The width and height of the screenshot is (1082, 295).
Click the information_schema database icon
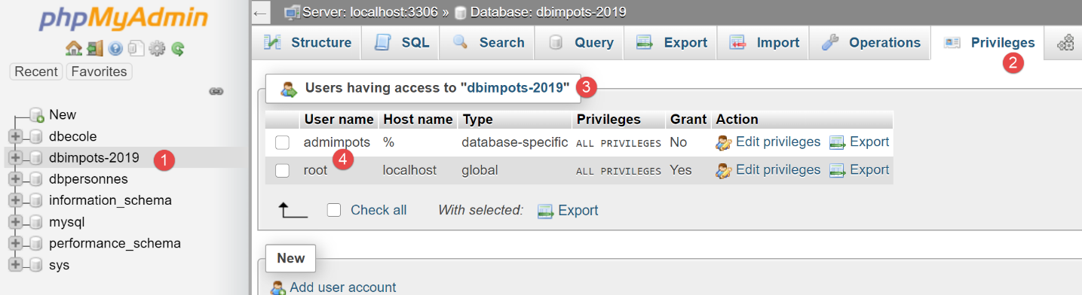coord(35,201)
